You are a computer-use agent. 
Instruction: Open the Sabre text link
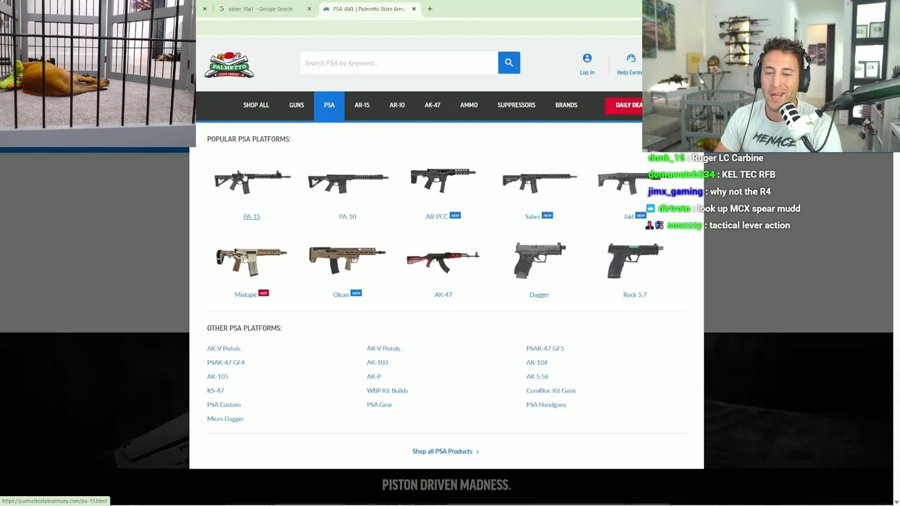532,216
